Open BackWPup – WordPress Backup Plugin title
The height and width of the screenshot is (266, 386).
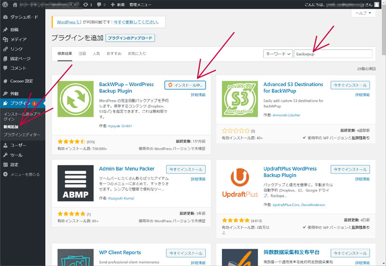126,88
